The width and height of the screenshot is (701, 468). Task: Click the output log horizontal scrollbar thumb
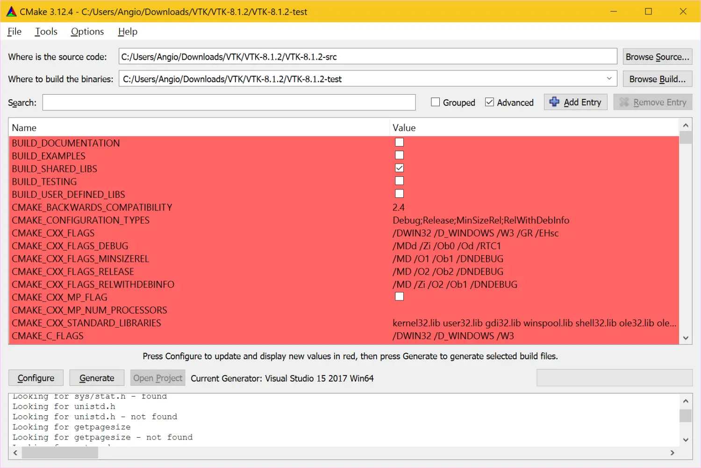pyautogui.click(x=60, y=453)
